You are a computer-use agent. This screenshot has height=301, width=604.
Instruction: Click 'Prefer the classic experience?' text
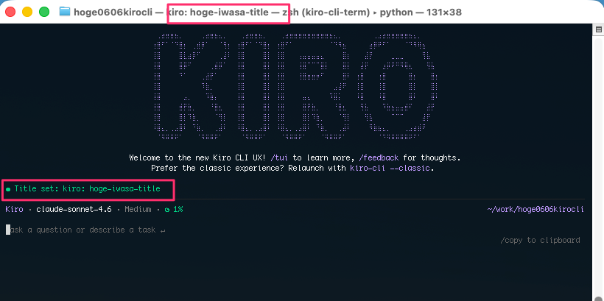point(217,169)
